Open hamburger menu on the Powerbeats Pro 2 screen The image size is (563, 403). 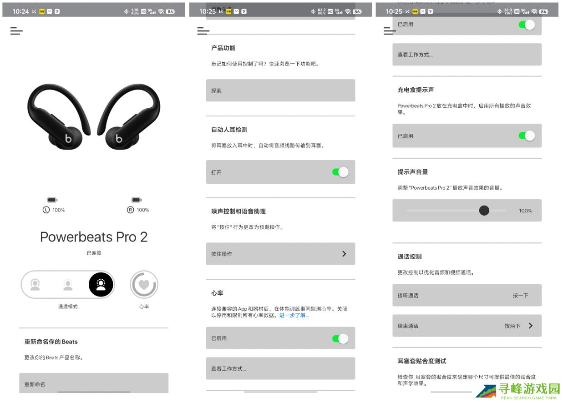point(16,31)
